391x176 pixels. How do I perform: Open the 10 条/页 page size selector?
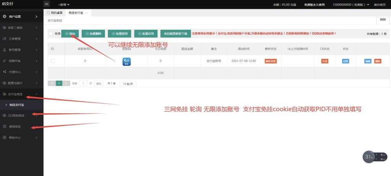128,83
